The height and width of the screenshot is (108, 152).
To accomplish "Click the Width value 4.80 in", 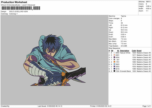I will pos(148,9).
